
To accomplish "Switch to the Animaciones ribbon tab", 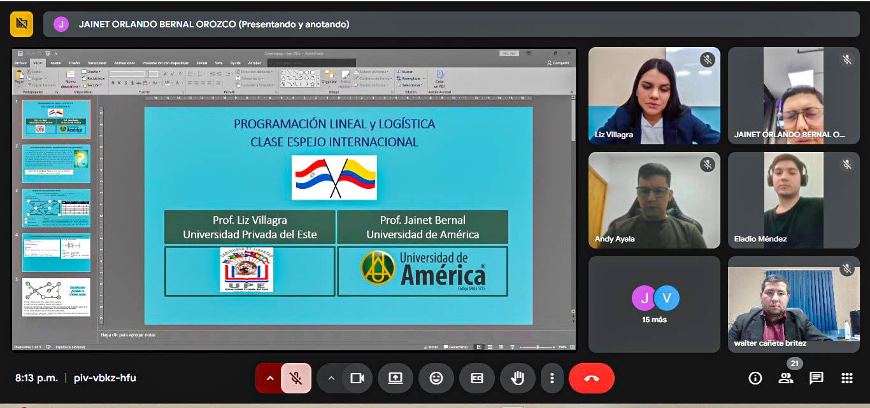I will click(124, 63).
